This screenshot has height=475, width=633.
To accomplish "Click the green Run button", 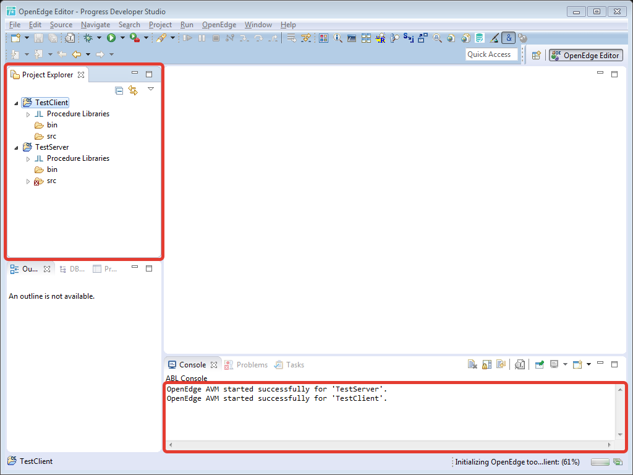I will click(111, 38).
